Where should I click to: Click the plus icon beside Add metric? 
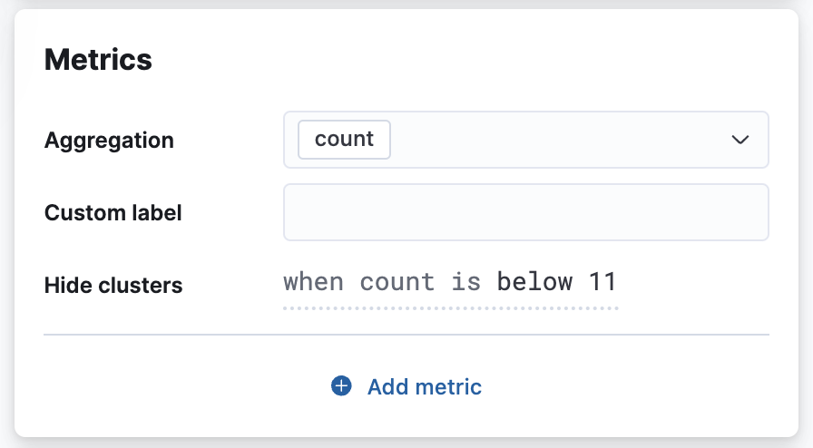[x=341, y=387]
